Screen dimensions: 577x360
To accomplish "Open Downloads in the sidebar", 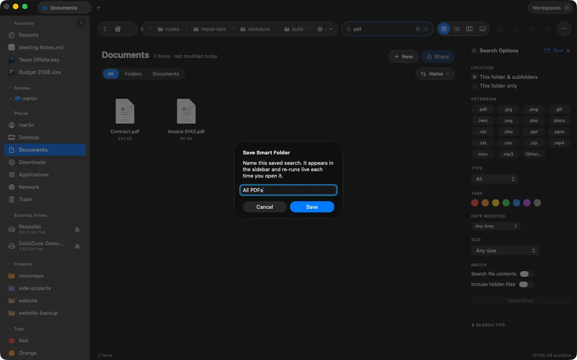I will point(45,162).
